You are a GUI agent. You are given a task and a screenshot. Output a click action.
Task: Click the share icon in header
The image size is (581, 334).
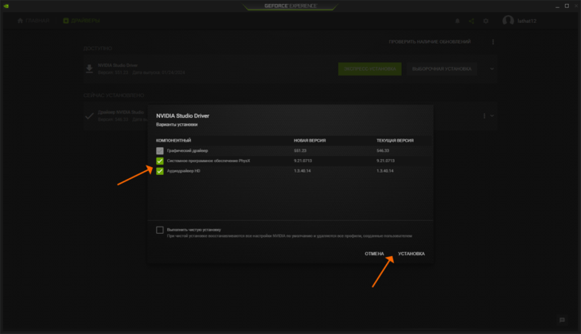point(471,21)
